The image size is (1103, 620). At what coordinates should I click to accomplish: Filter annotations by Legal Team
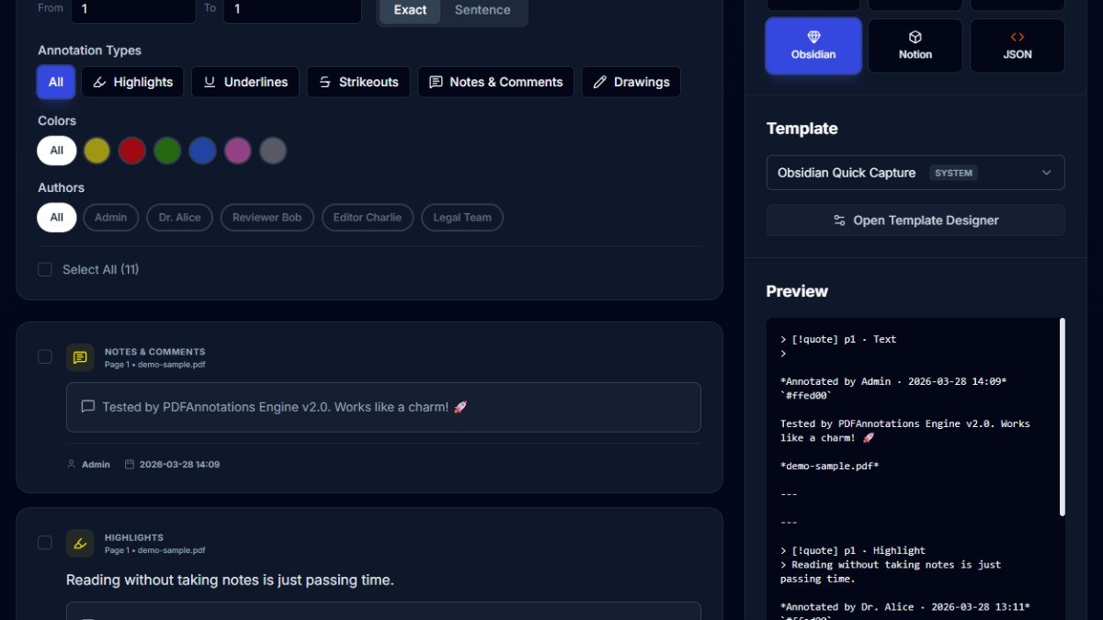click(x=462, y=218)
